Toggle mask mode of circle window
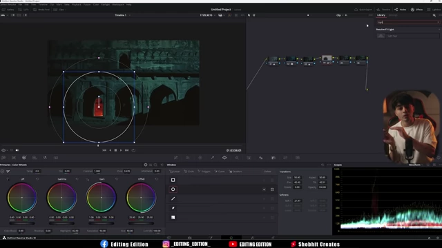 (272, 189)
